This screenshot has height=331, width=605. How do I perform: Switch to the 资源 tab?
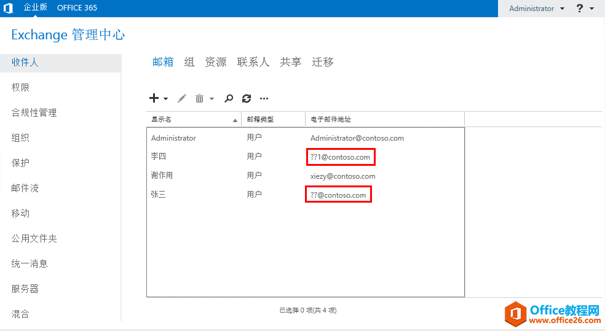[x=216, y=62]
